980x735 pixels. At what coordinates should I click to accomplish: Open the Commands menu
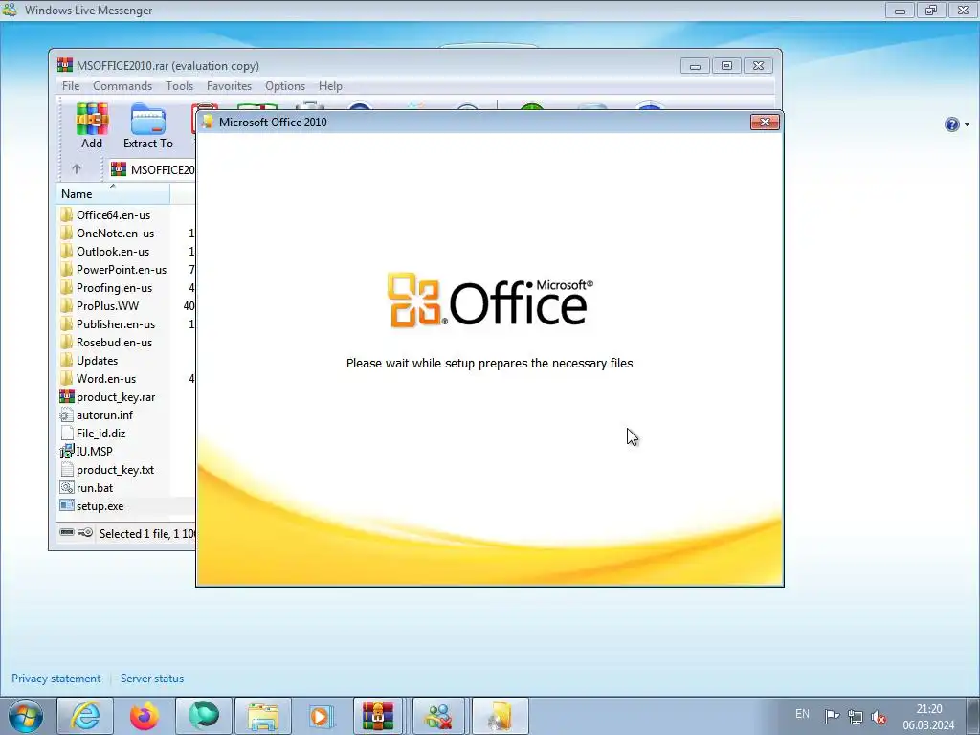[122, 85]
